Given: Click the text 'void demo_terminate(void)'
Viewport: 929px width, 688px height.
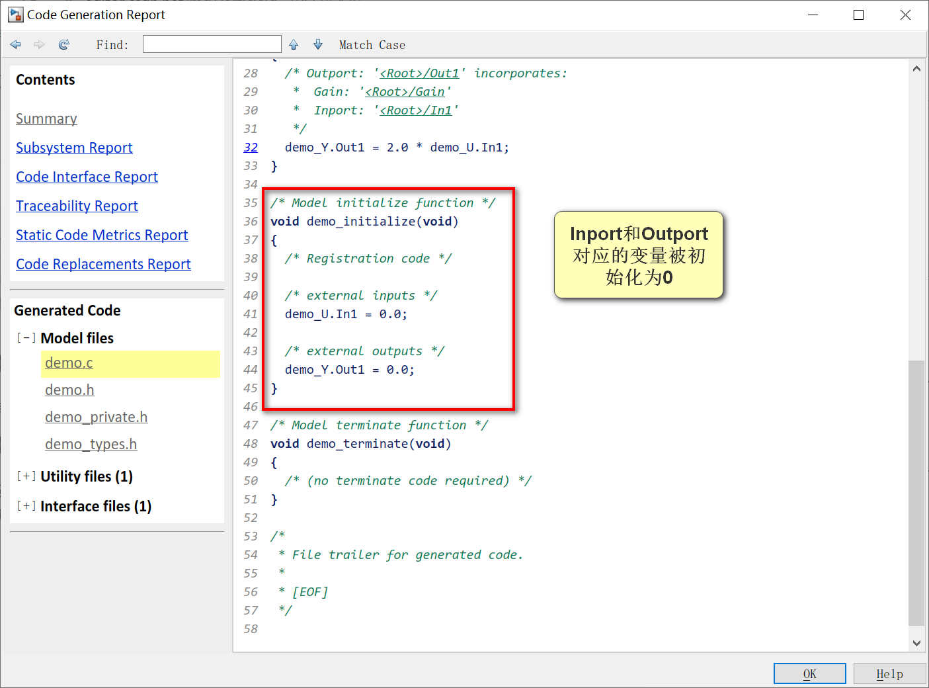Looking at the screenshot, I should point(361,444).
